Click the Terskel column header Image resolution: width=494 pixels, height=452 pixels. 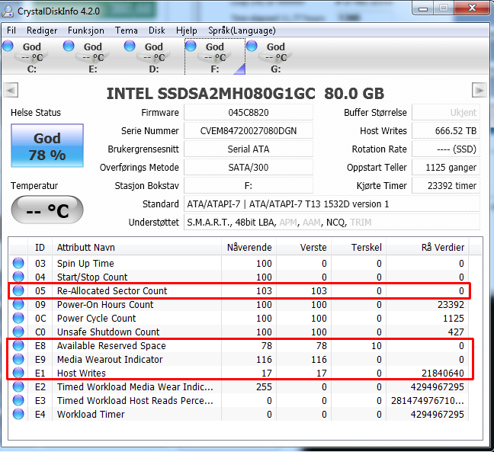pos(359,248)
